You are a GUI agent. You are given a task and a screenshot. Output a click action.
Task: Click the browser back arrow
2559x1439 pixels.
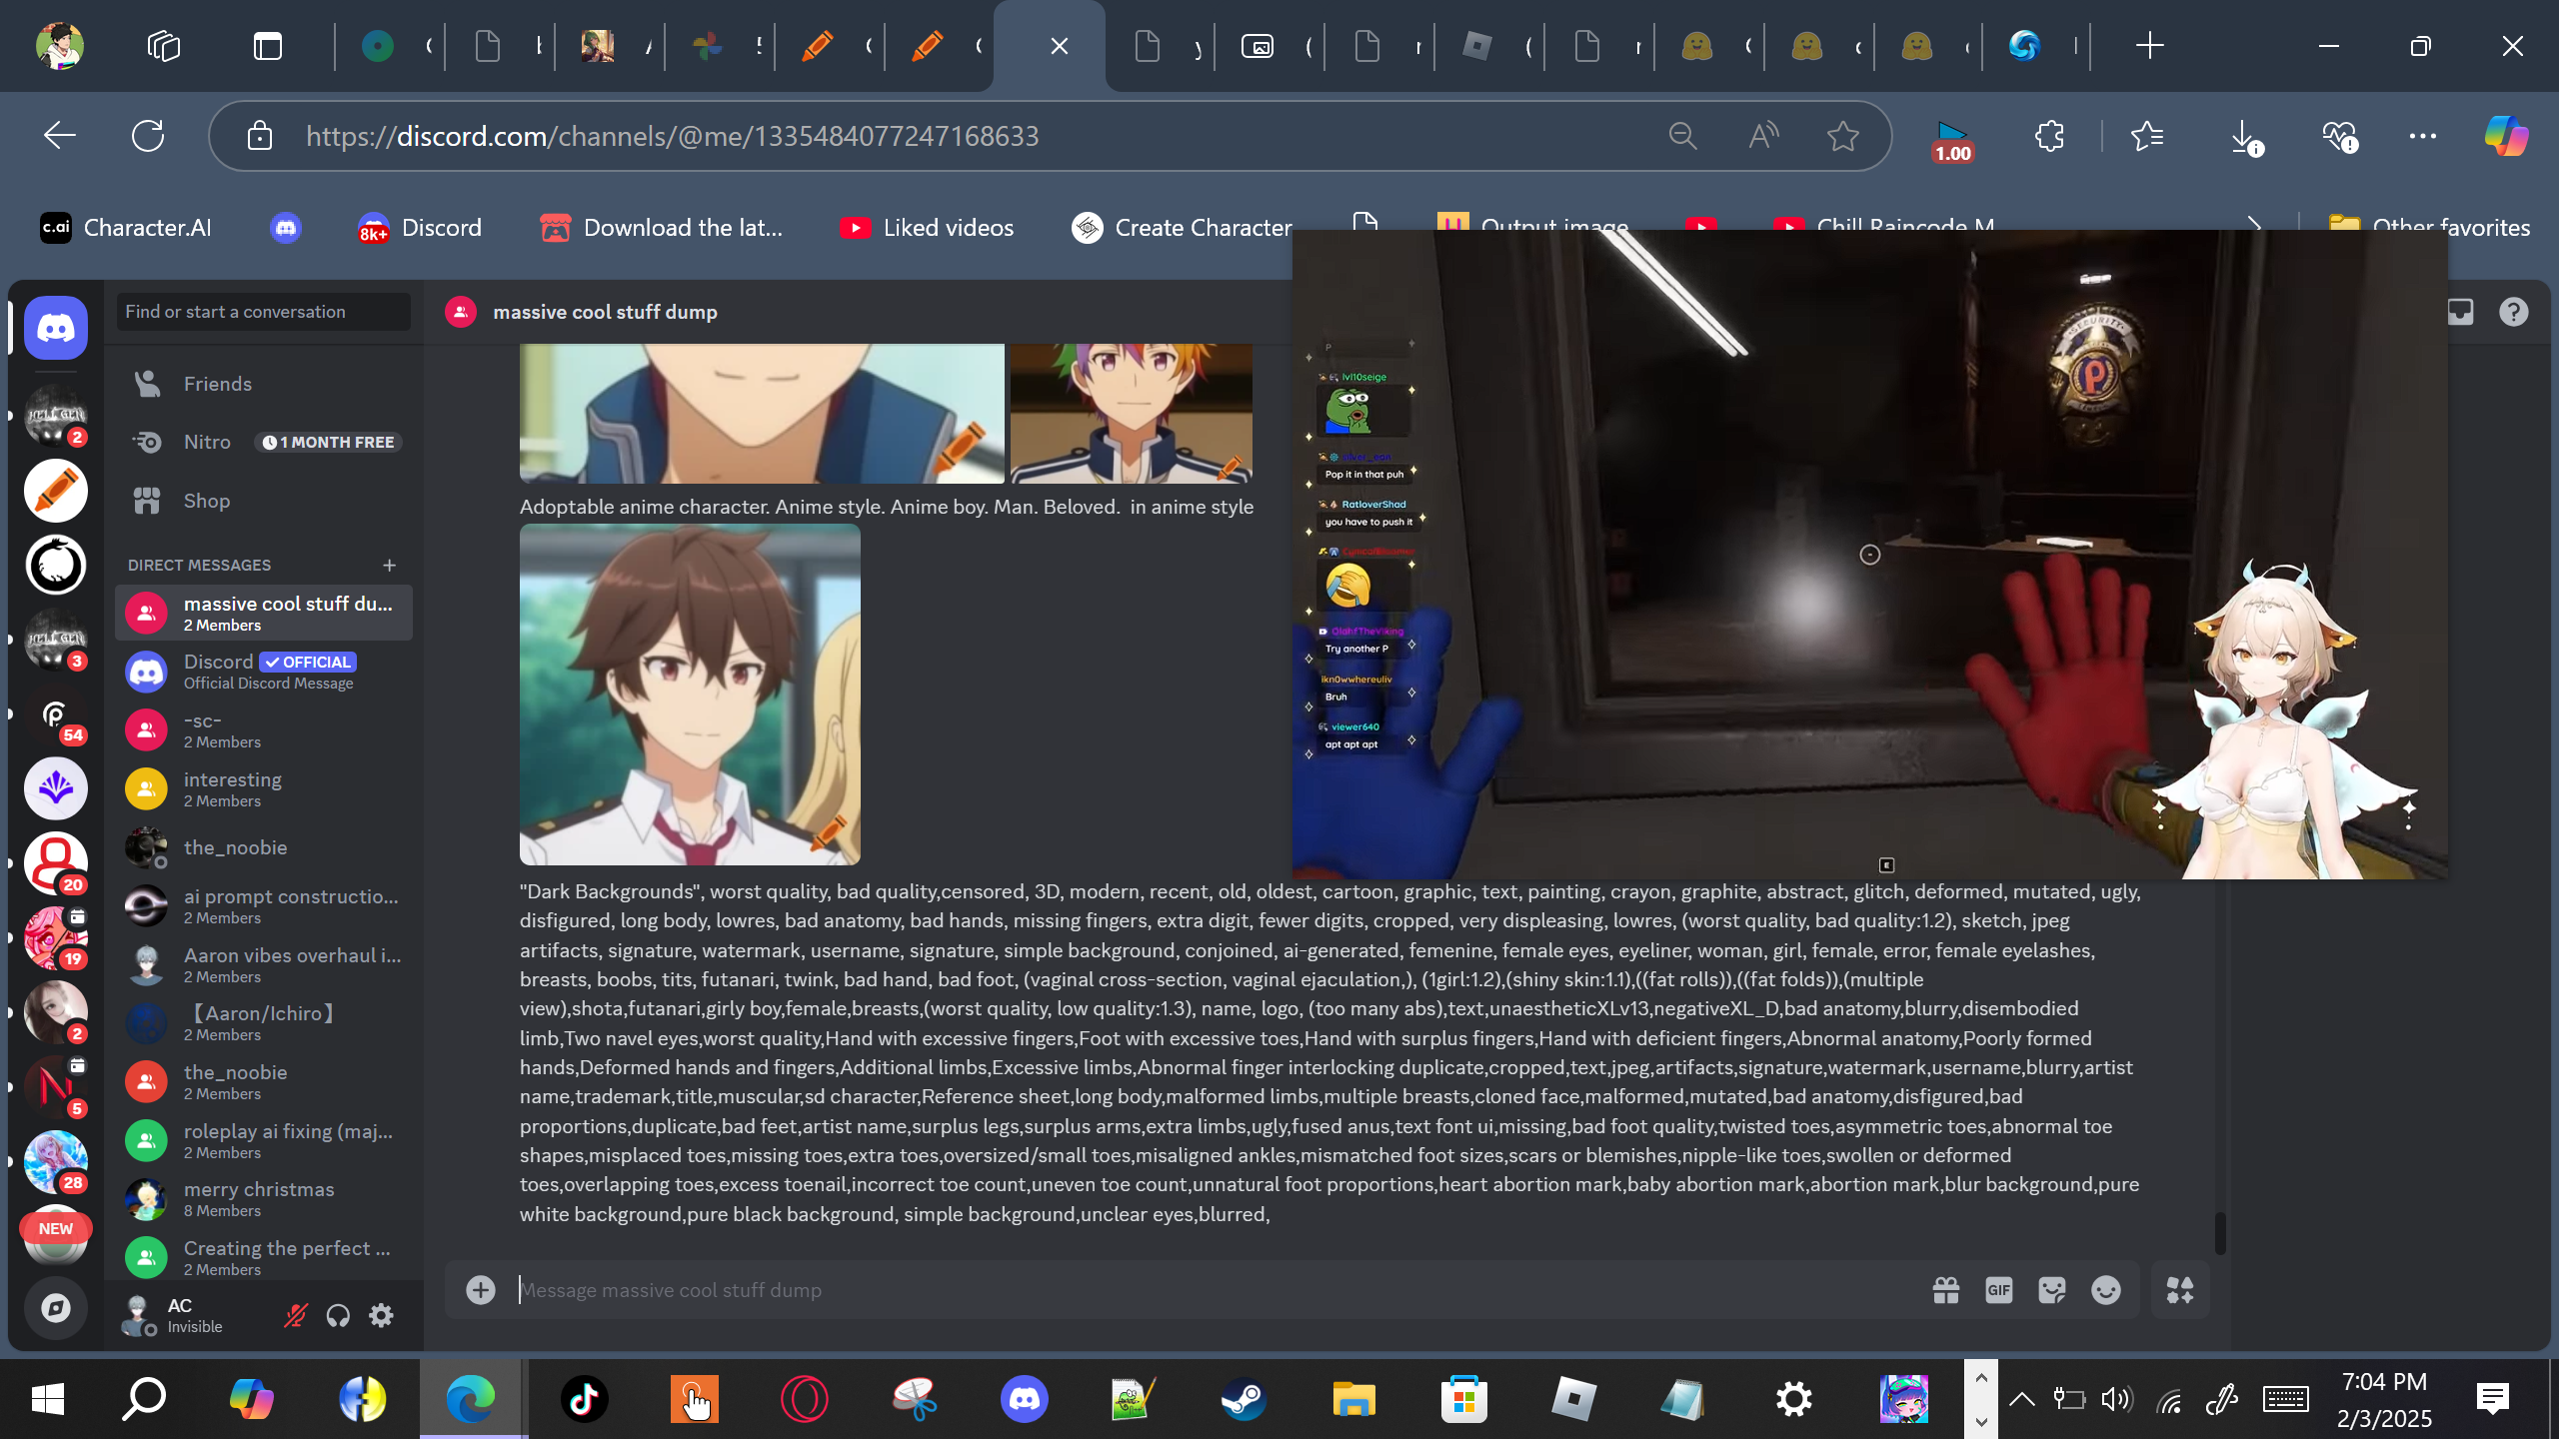coord(60,136)
